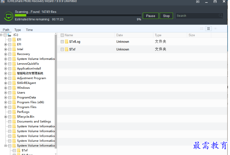This screenshot has width=230, height=155.
Task: Open the Type tab
Action: click(x=18, y=30)
